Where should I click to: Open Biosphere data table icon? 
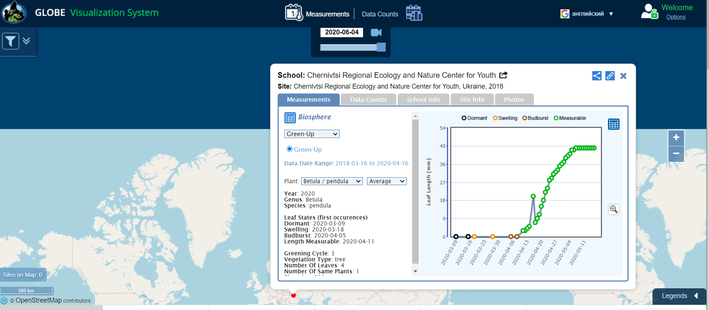coord(290,117)
